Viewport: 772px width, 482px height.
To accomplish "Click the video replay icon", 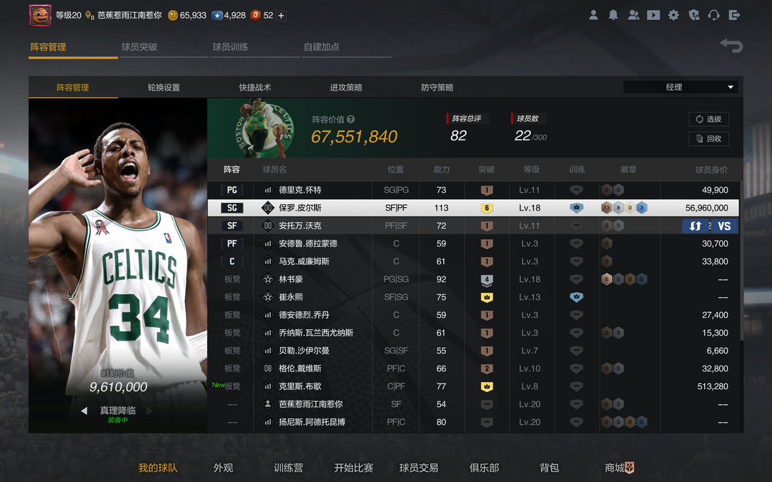I will (653, 15).
